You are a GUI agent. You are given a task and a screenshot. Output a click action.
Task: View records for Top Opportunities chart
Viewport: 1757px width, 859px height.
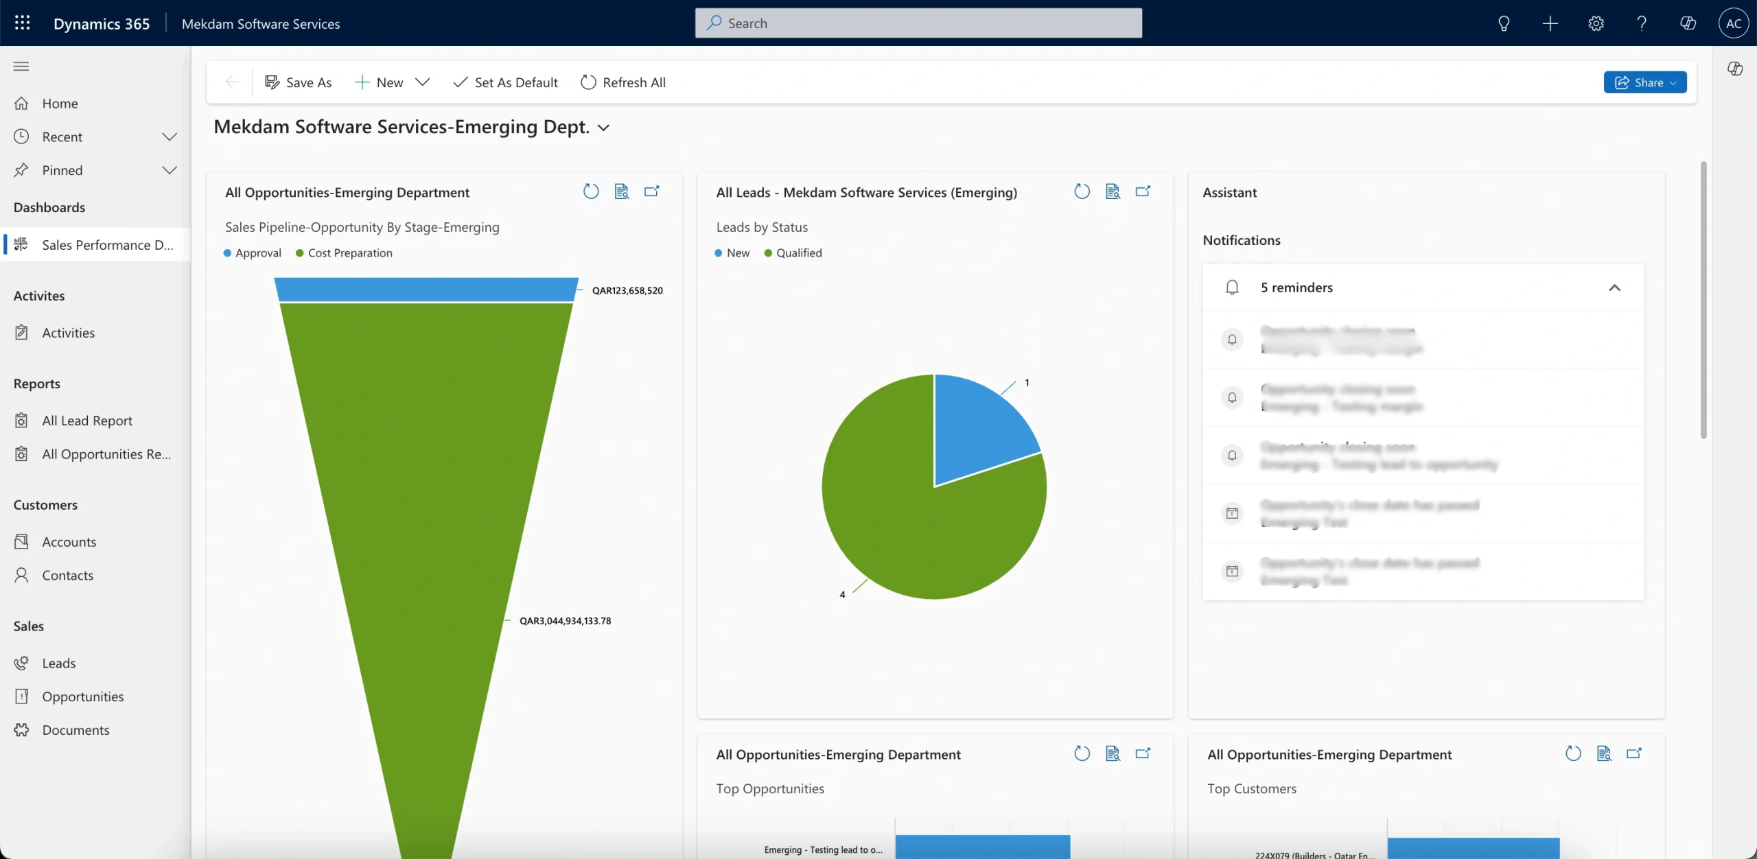tap(1113, 753)
